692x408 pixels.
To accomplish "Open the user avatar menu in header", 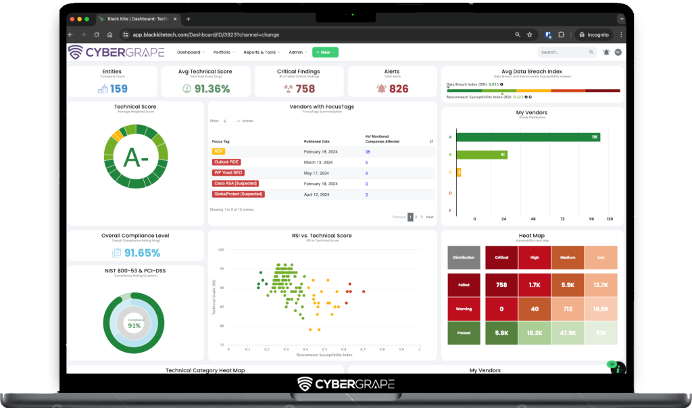I will [x=618, y=52].
